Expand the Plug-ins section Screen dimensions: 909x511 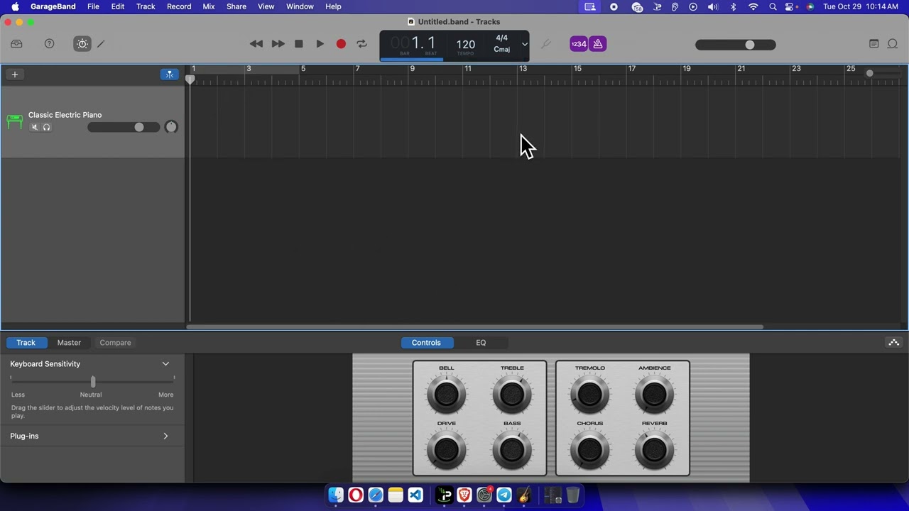[165, 436]
